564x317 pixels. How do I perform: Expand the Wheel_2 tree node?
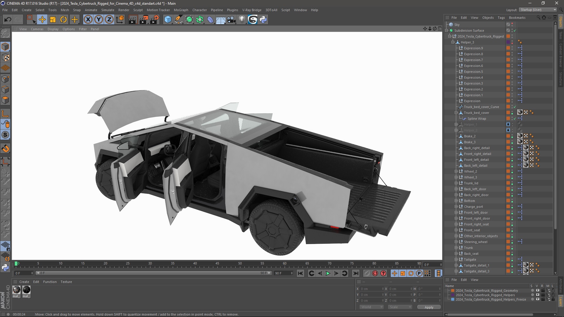(x=456, y=171)
